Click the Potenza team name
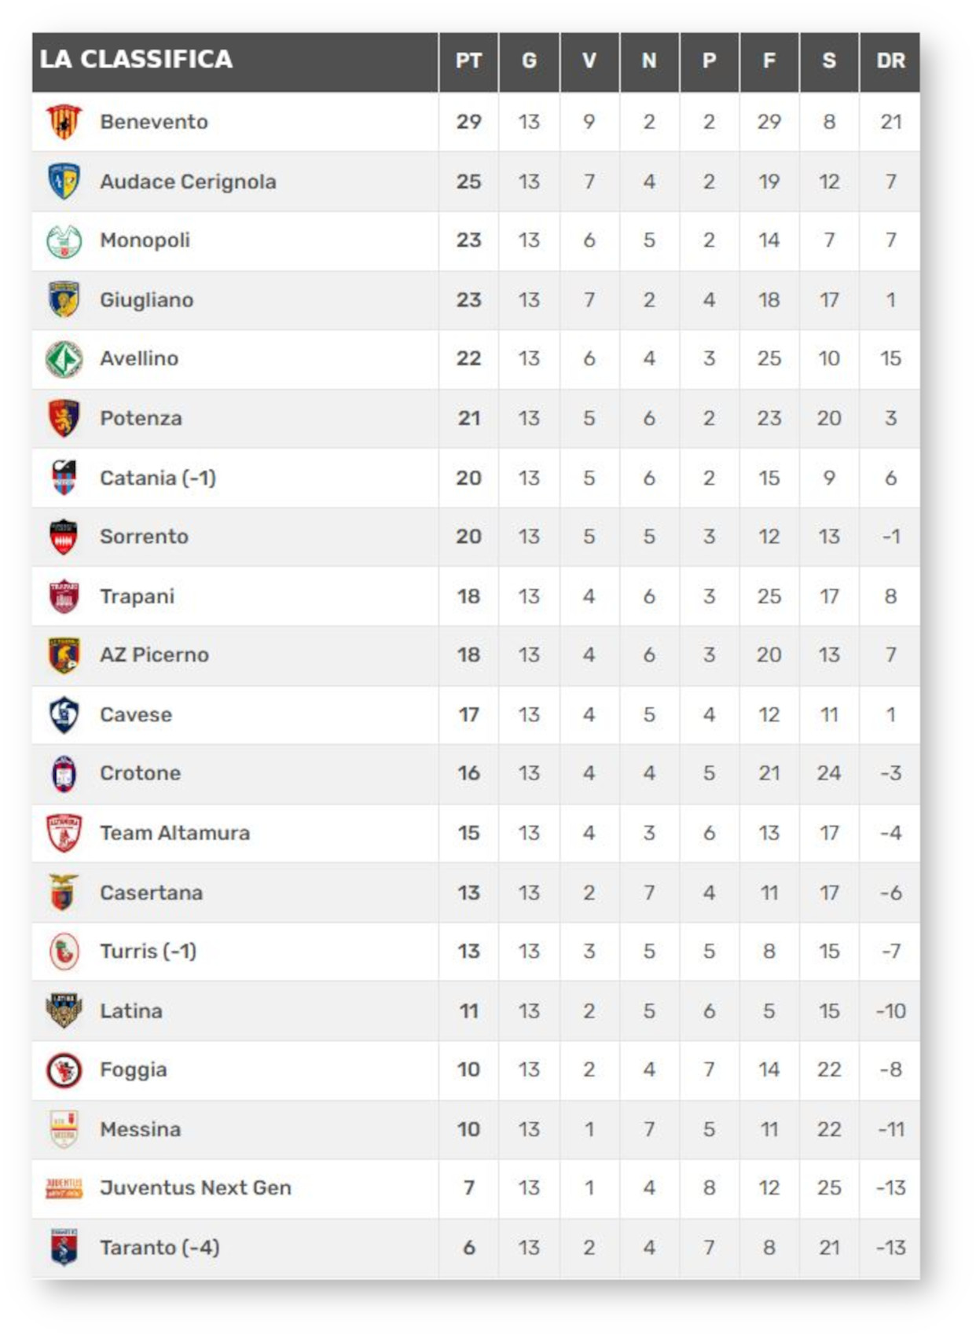 tap(141, 418)
